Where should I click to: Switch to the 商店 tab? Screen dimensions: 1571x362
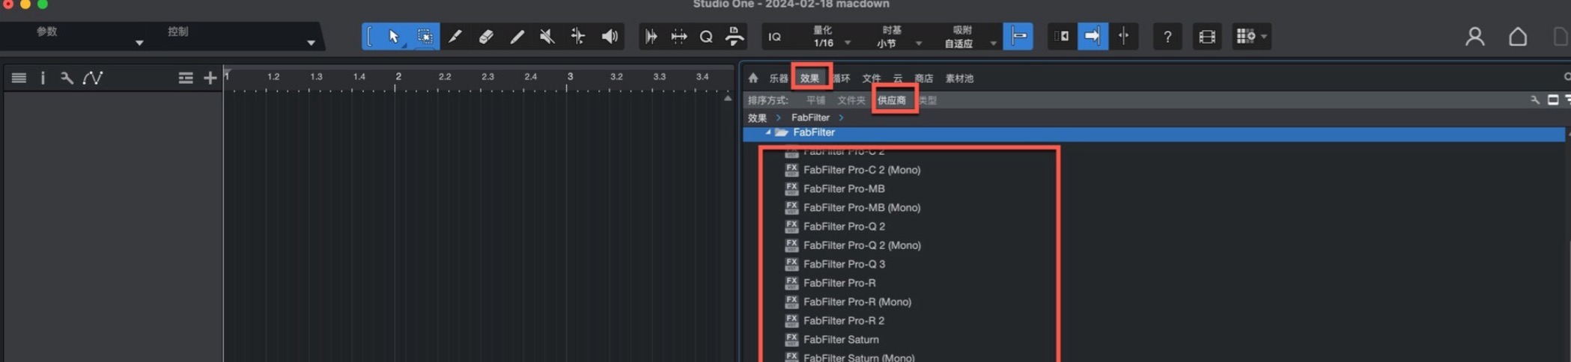[924, 78]
